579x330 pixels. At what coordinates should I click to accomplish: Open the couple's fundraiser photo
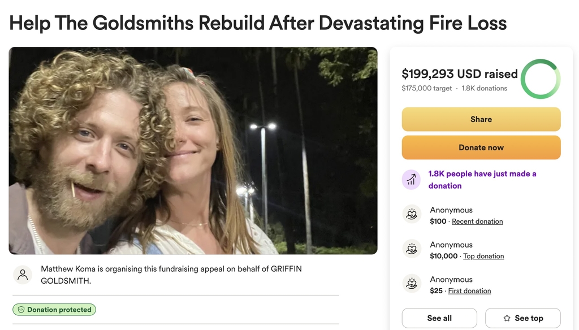click(193, 151)
